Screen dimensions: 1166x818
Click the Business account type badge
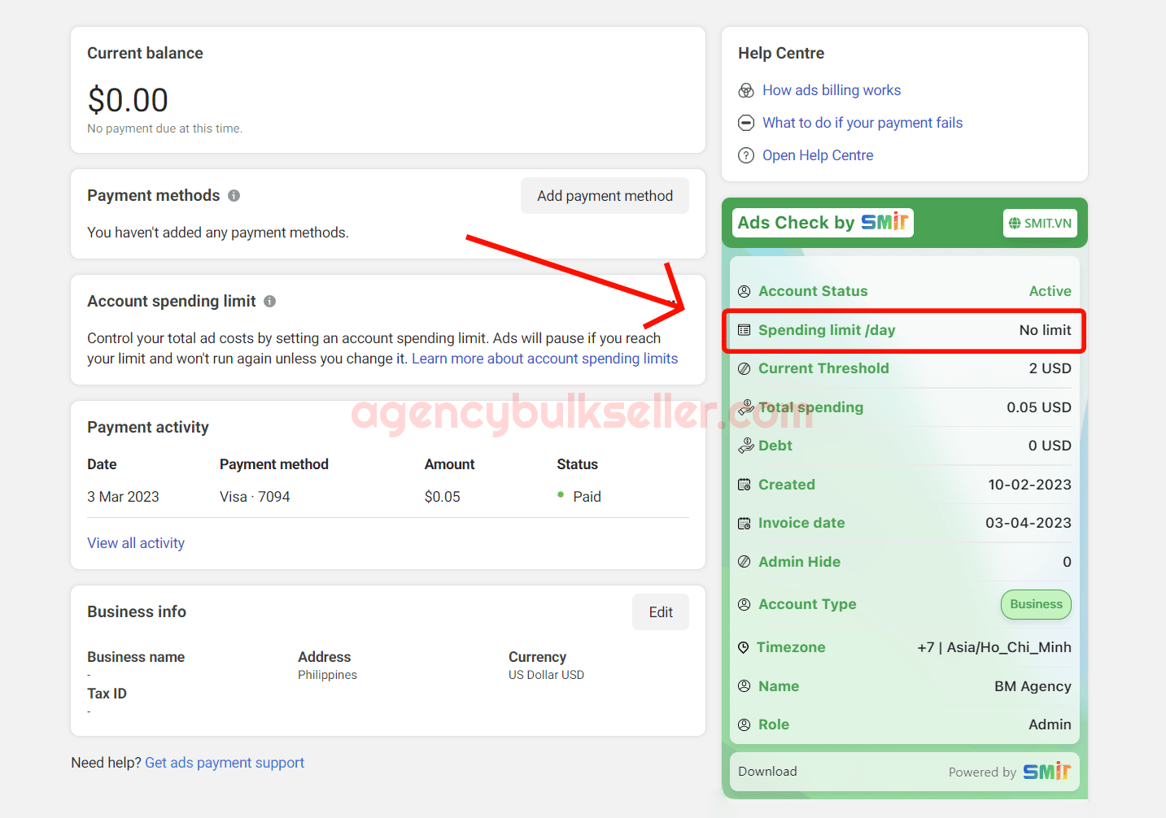1036,604
